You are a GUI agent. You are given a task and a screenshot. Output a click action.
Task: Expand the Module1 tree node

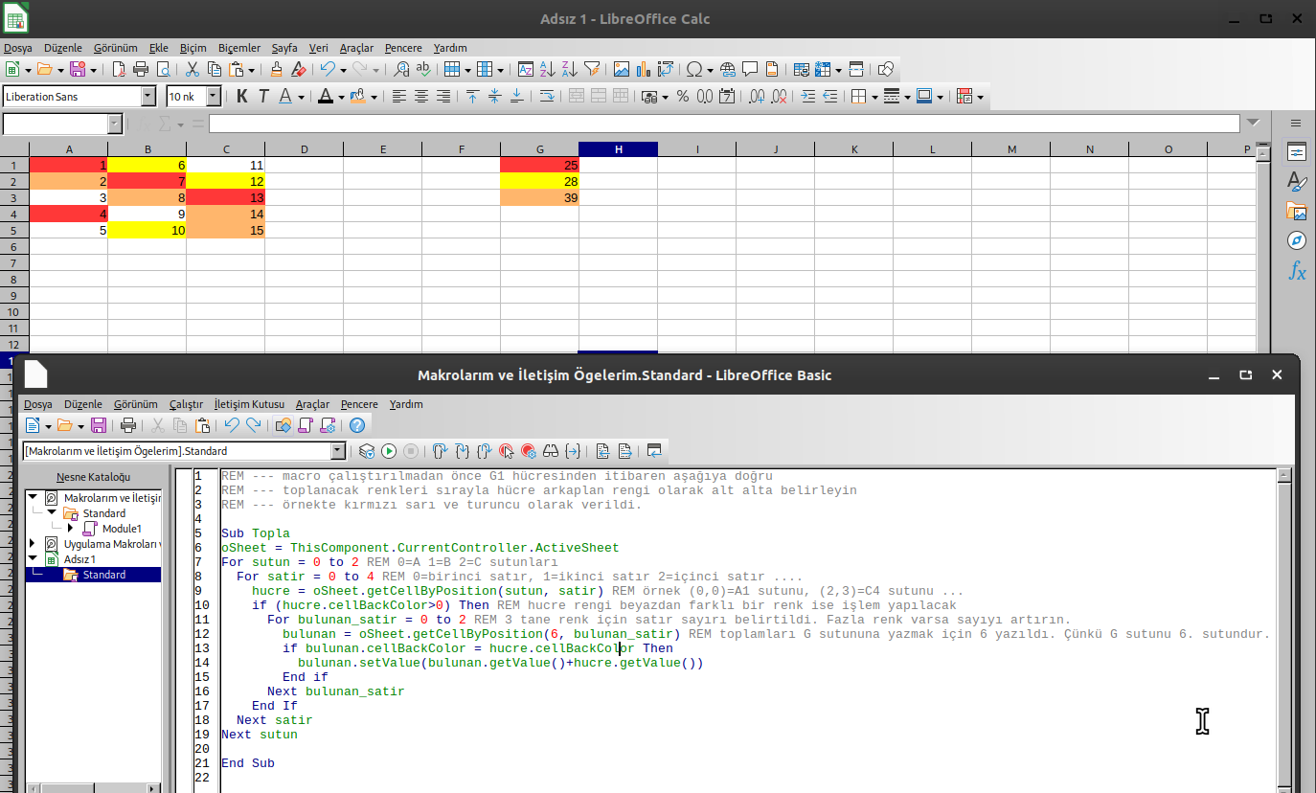[x=70, y=529]
